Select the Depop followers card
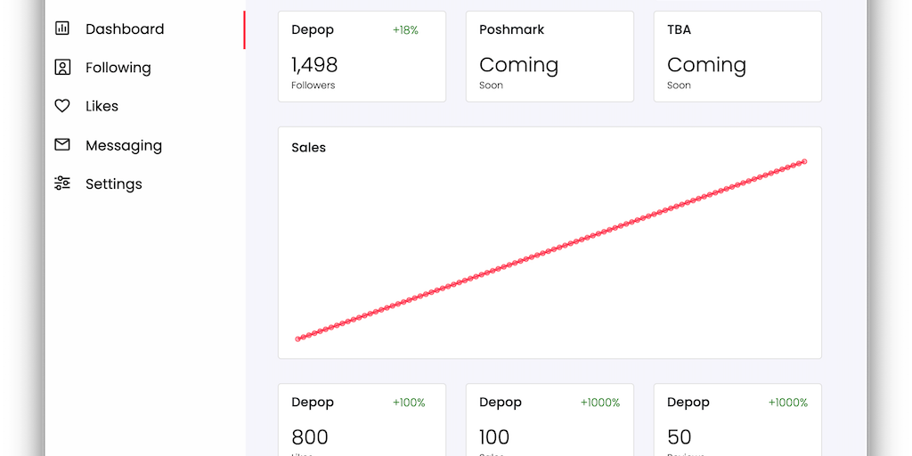The image size is (912, 456). pyautogui.click(x=362, y=57)
